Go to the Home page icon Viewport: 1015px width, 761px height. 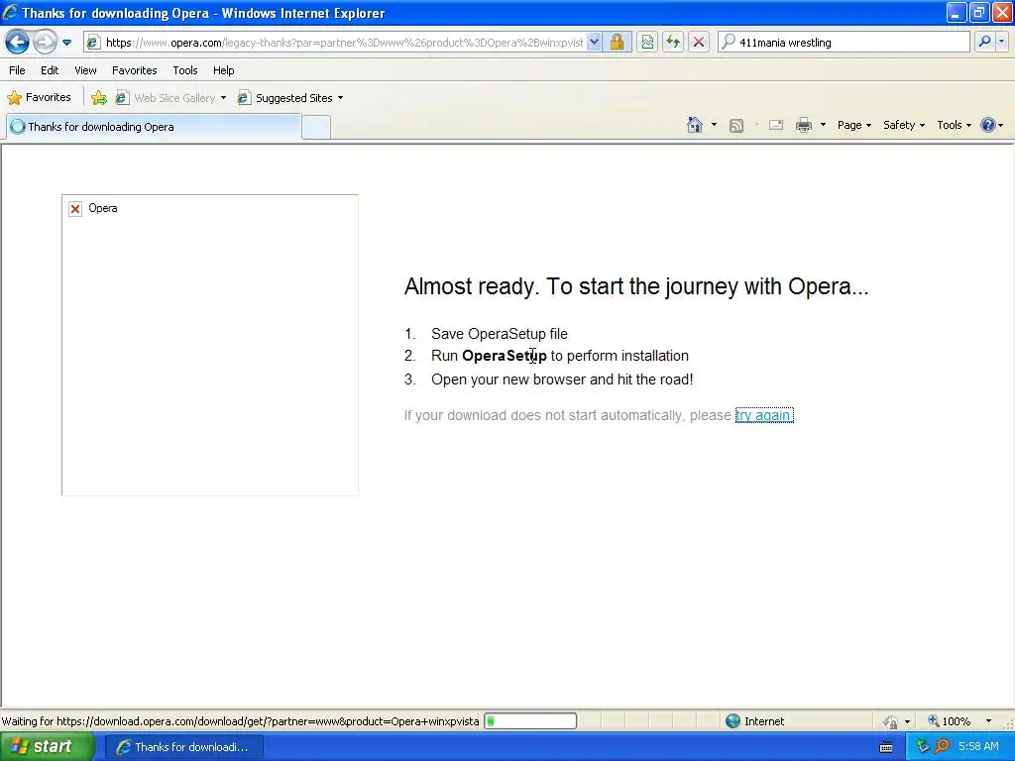point(695,125)
